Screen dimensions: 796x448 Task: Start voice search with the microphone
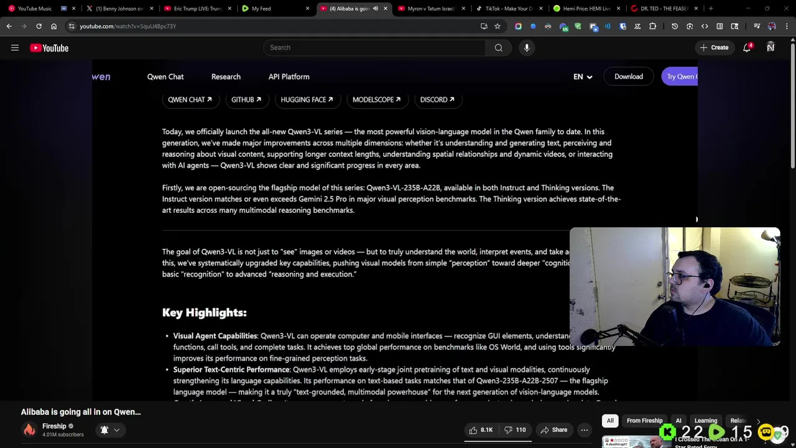point(527,48)
